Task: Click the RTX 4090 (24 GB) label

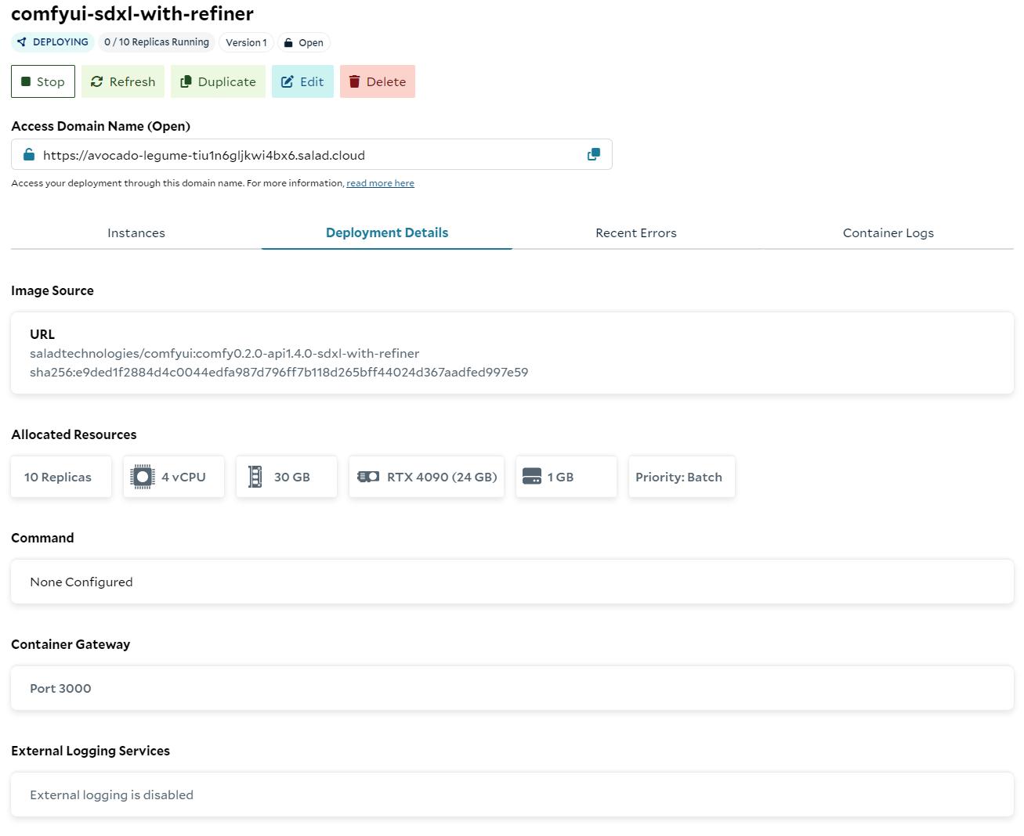Action: point(442,477)
